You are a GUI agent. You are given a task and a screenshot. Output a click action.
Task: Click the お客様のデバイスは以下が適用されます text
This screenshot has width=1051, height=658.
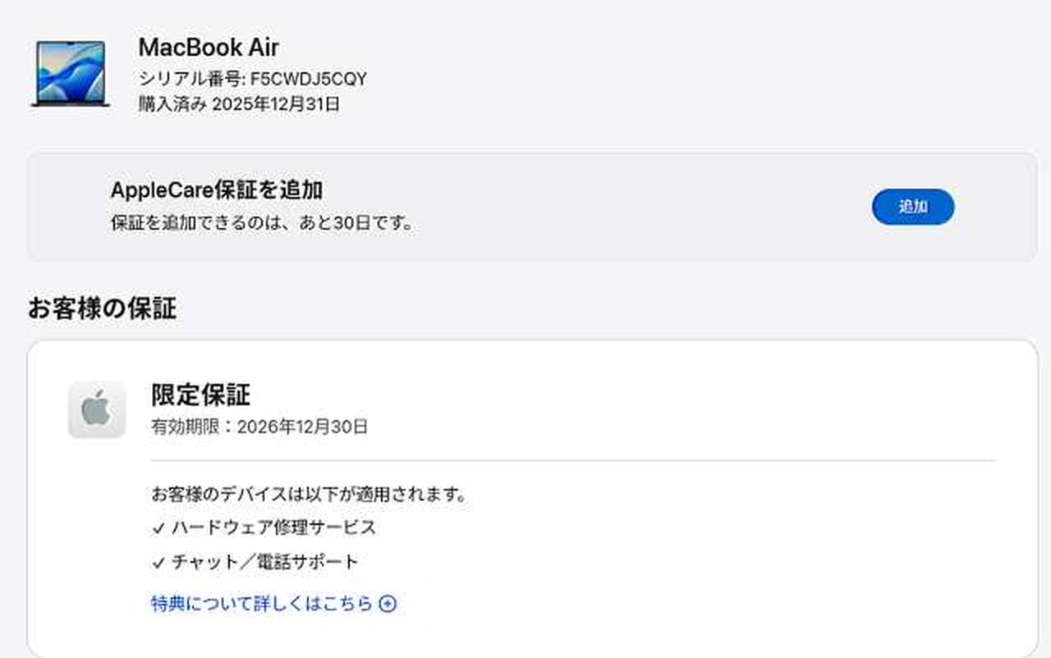[x=310, y=495]
